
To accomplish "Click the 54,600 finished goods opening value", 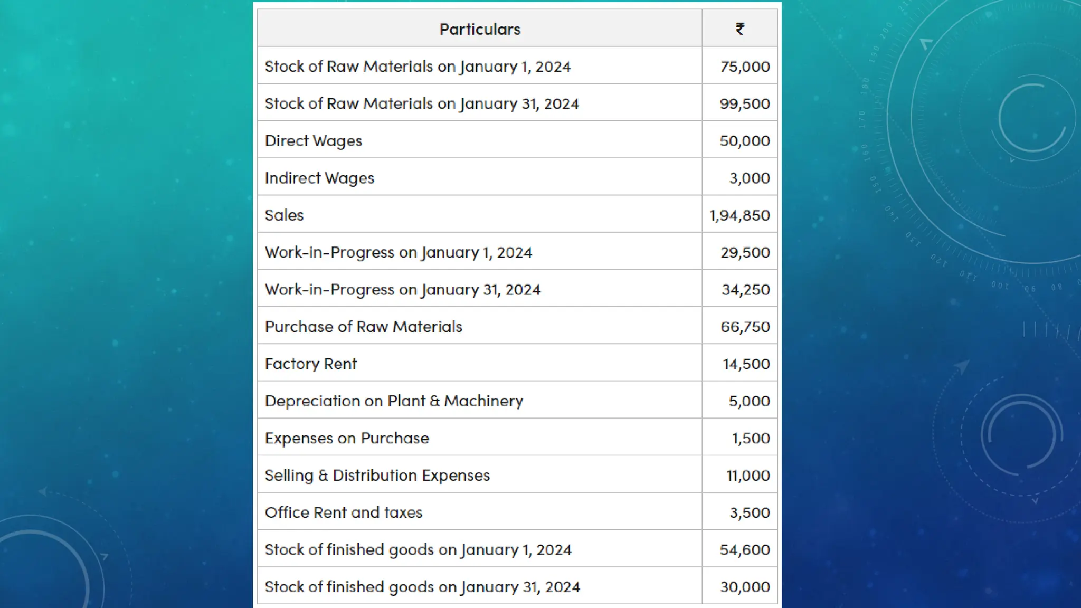I will 744,550.
